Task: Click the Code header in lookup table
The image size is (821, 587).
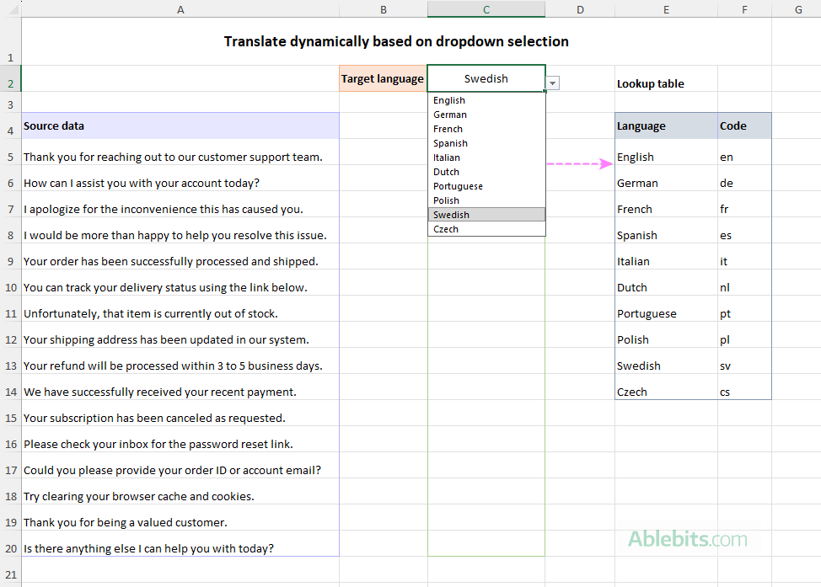Action: (x=744, y=125)
